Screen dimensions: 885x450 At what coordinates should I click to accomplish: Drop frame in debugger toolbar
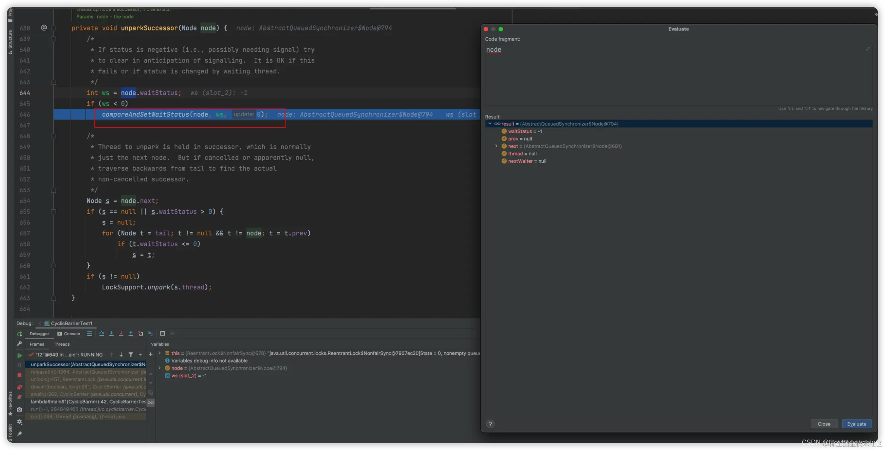click(140, 334)
